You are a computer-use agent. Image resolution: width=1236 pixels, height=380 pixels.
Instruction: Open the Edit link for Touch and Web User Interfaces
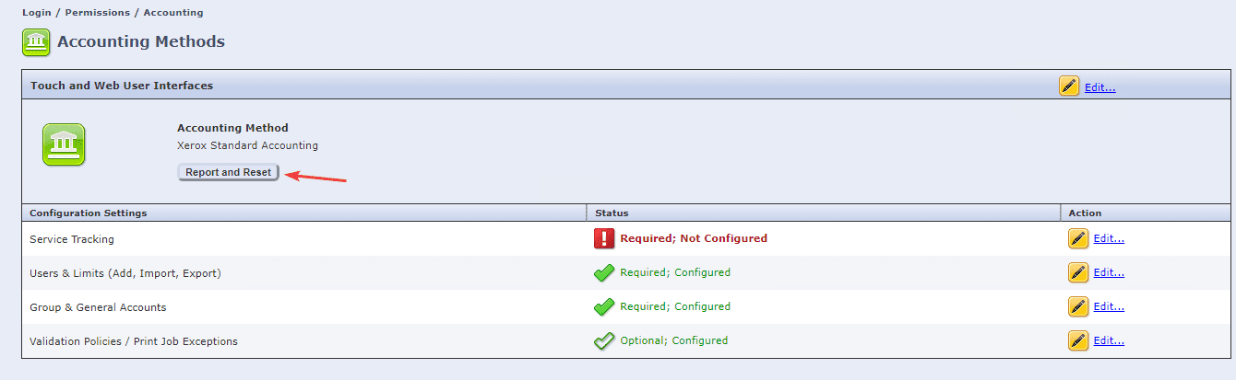click(1099, 87)
